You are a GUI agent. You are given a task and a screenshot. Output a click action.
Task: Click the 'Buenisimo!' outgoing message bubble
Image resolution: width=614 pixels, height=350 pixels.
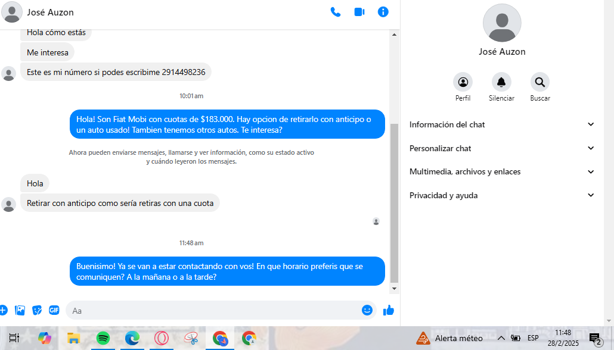tap(227, 271)
